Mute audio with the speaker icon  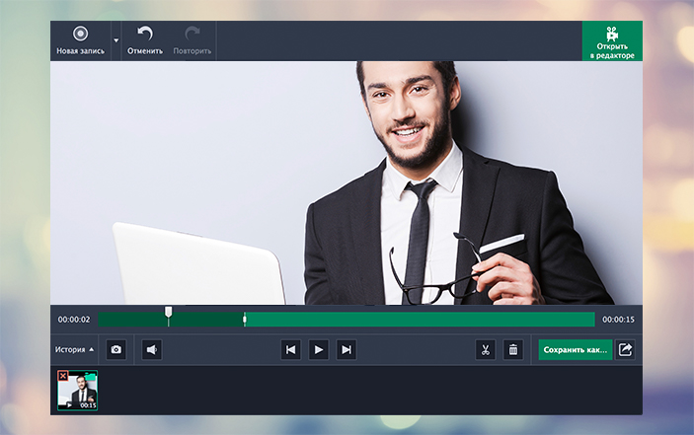[151, 349]
